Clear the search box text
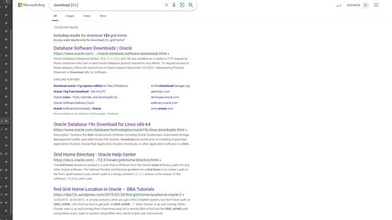This screenshot has width=392, height=220. click(166, 5)
